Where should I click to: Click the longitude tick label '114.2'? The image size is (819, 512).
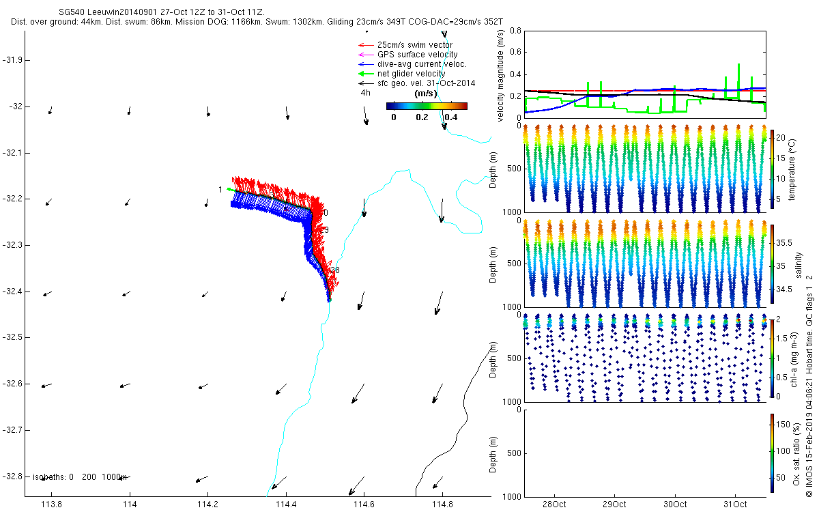click(x=207, y=504)
